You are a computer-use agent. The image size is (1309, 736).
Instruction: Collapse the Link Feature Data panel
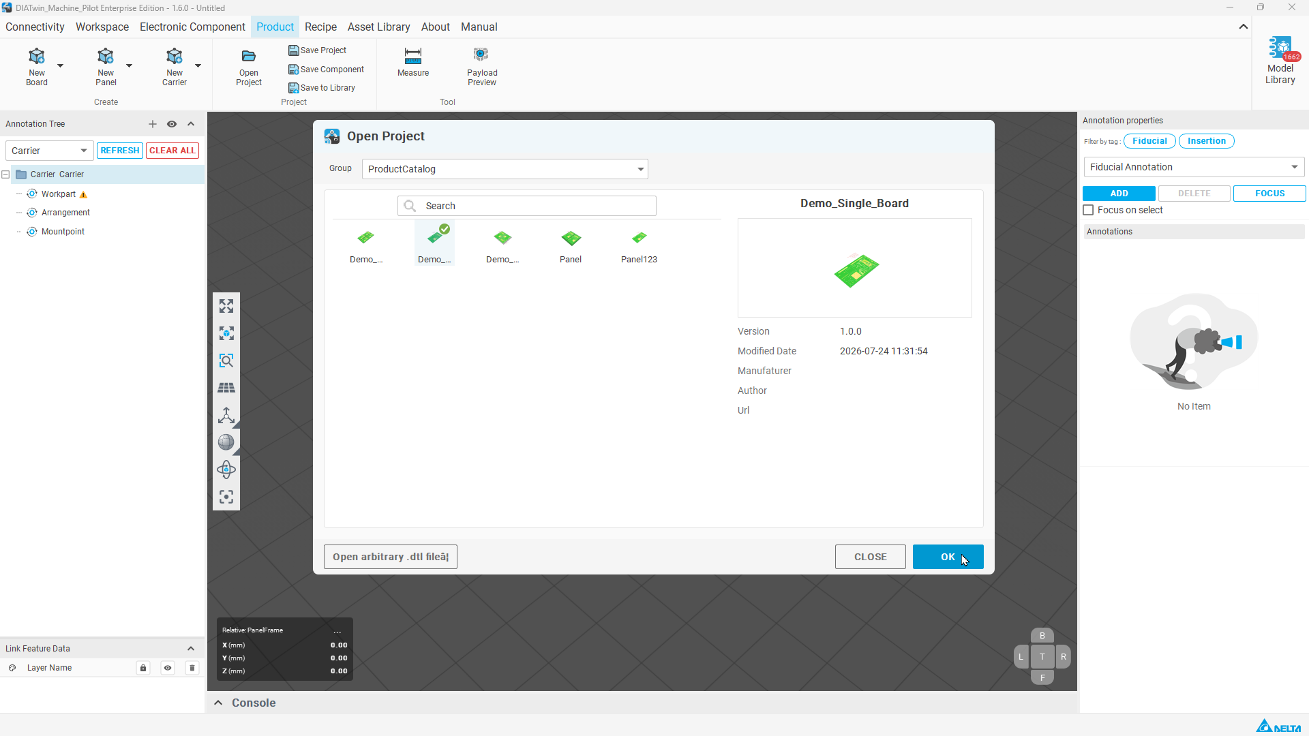click(191, 649)
